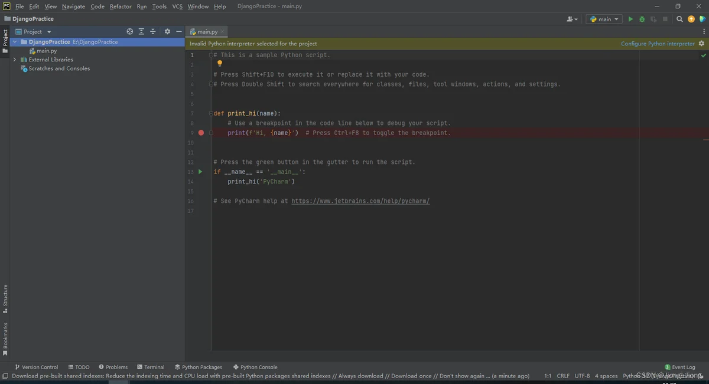This screenshot has height=384, width=709.
Task: Remove the red breakpoint on line 9
Action: [x=201, y=133]
